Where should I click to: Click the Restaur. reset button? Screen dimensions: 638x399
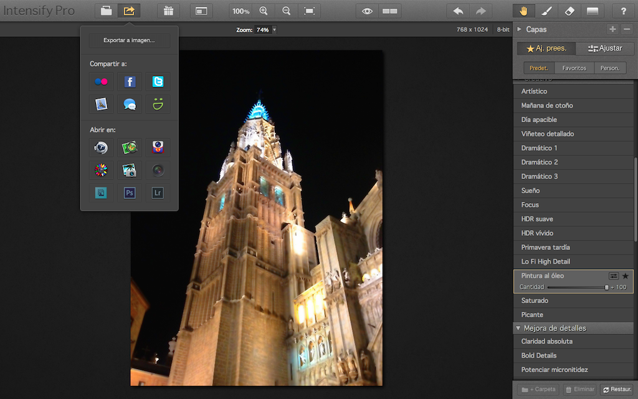click(617, 390)
